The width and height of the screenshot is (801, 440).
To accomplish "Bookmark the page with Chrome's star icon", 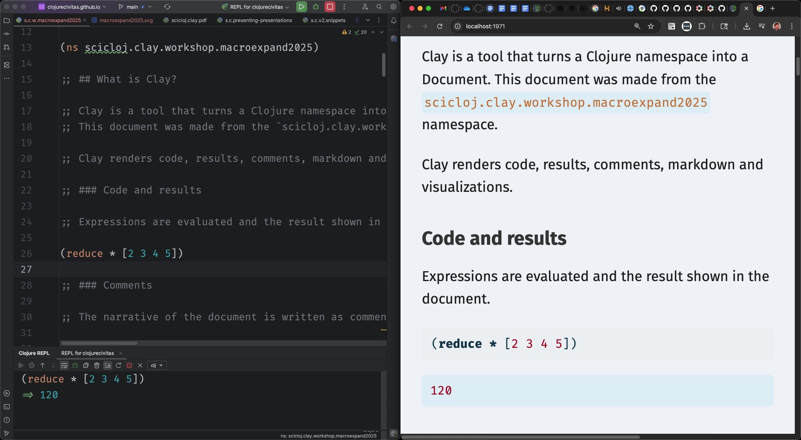I will click(651, 26).
